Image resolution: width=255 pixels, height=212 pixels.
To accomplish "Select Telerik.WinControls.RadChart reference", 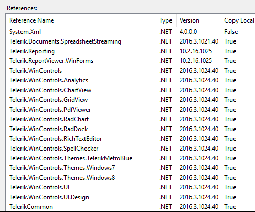I will [x=49, y=119].
